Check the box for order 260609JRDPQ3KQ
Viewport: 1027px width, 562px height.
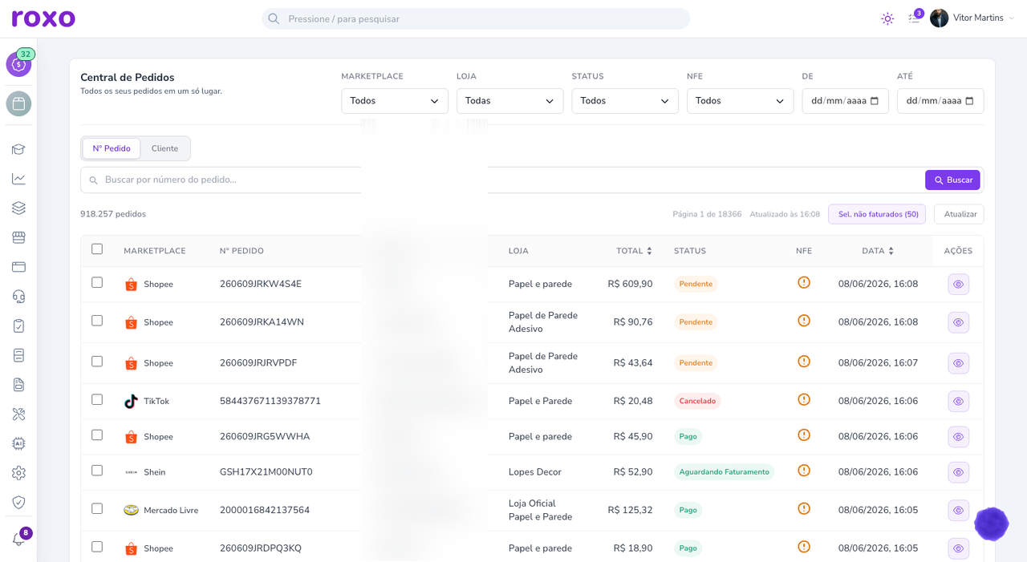(97, 547)
